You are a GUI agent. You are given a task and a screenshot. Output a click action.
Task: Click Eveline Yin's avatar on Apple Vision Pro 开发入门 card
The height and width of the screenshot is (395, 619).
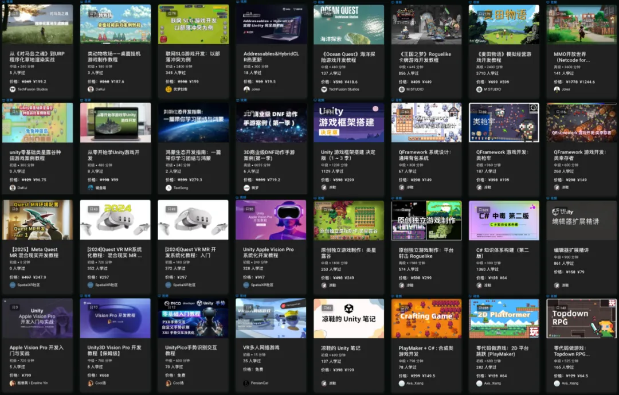(13, 383)
